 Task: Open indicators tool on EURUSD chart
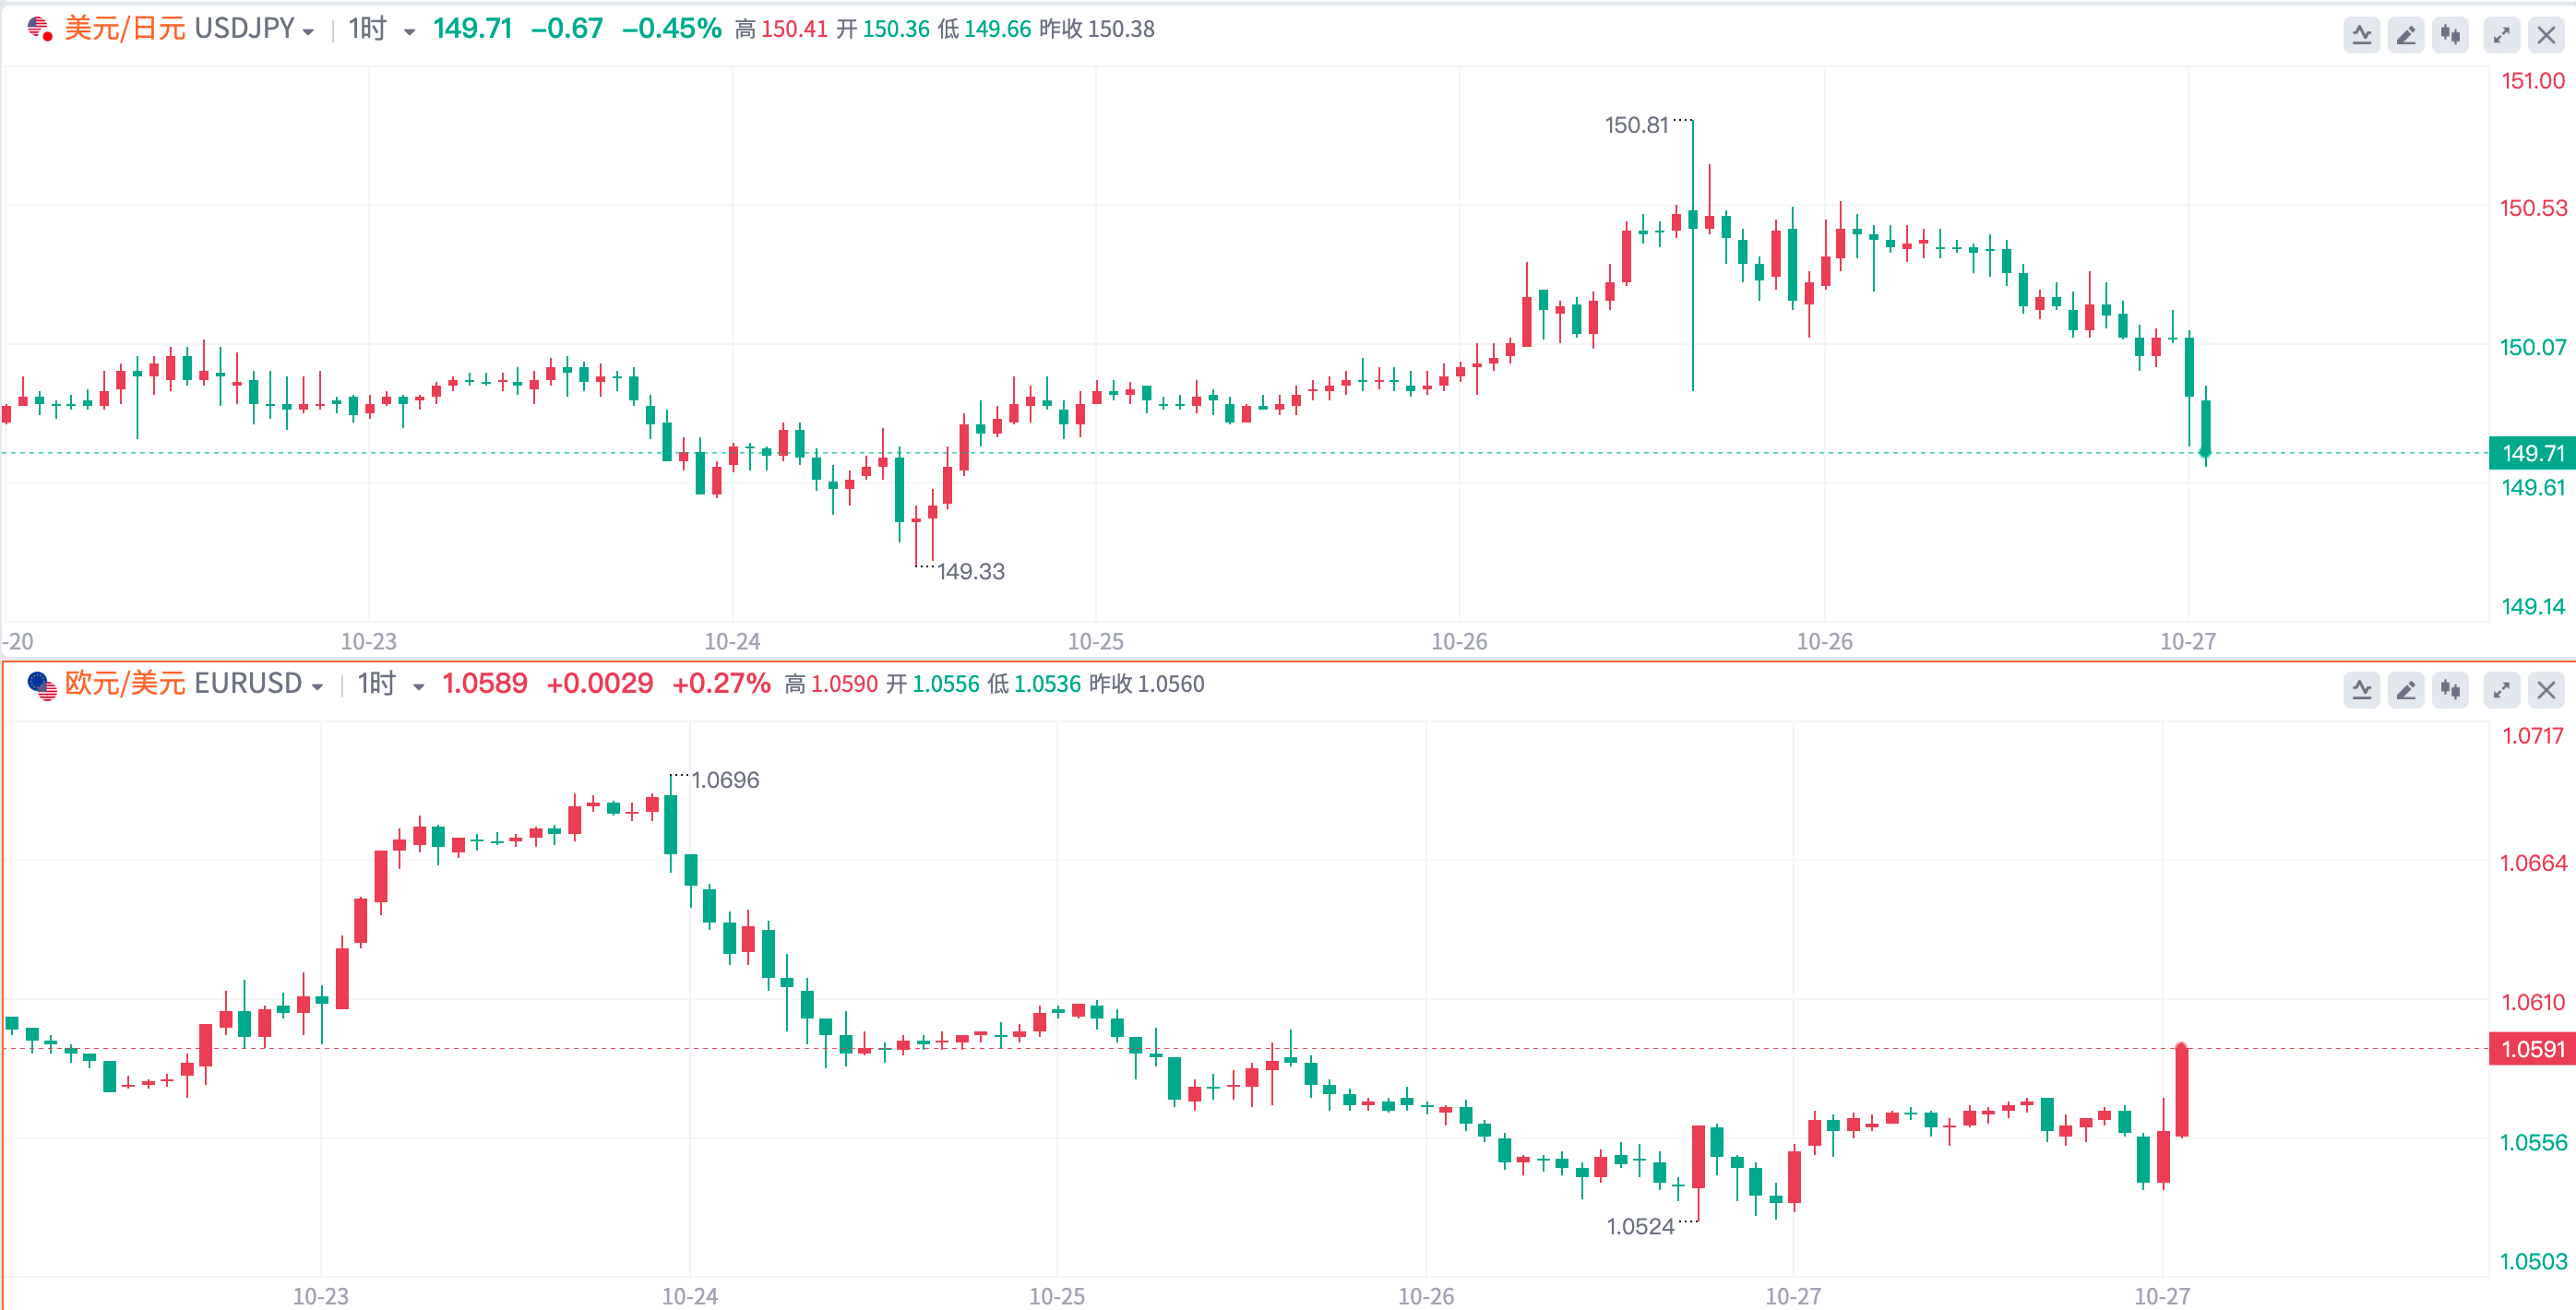click(x=2361, y=690)
